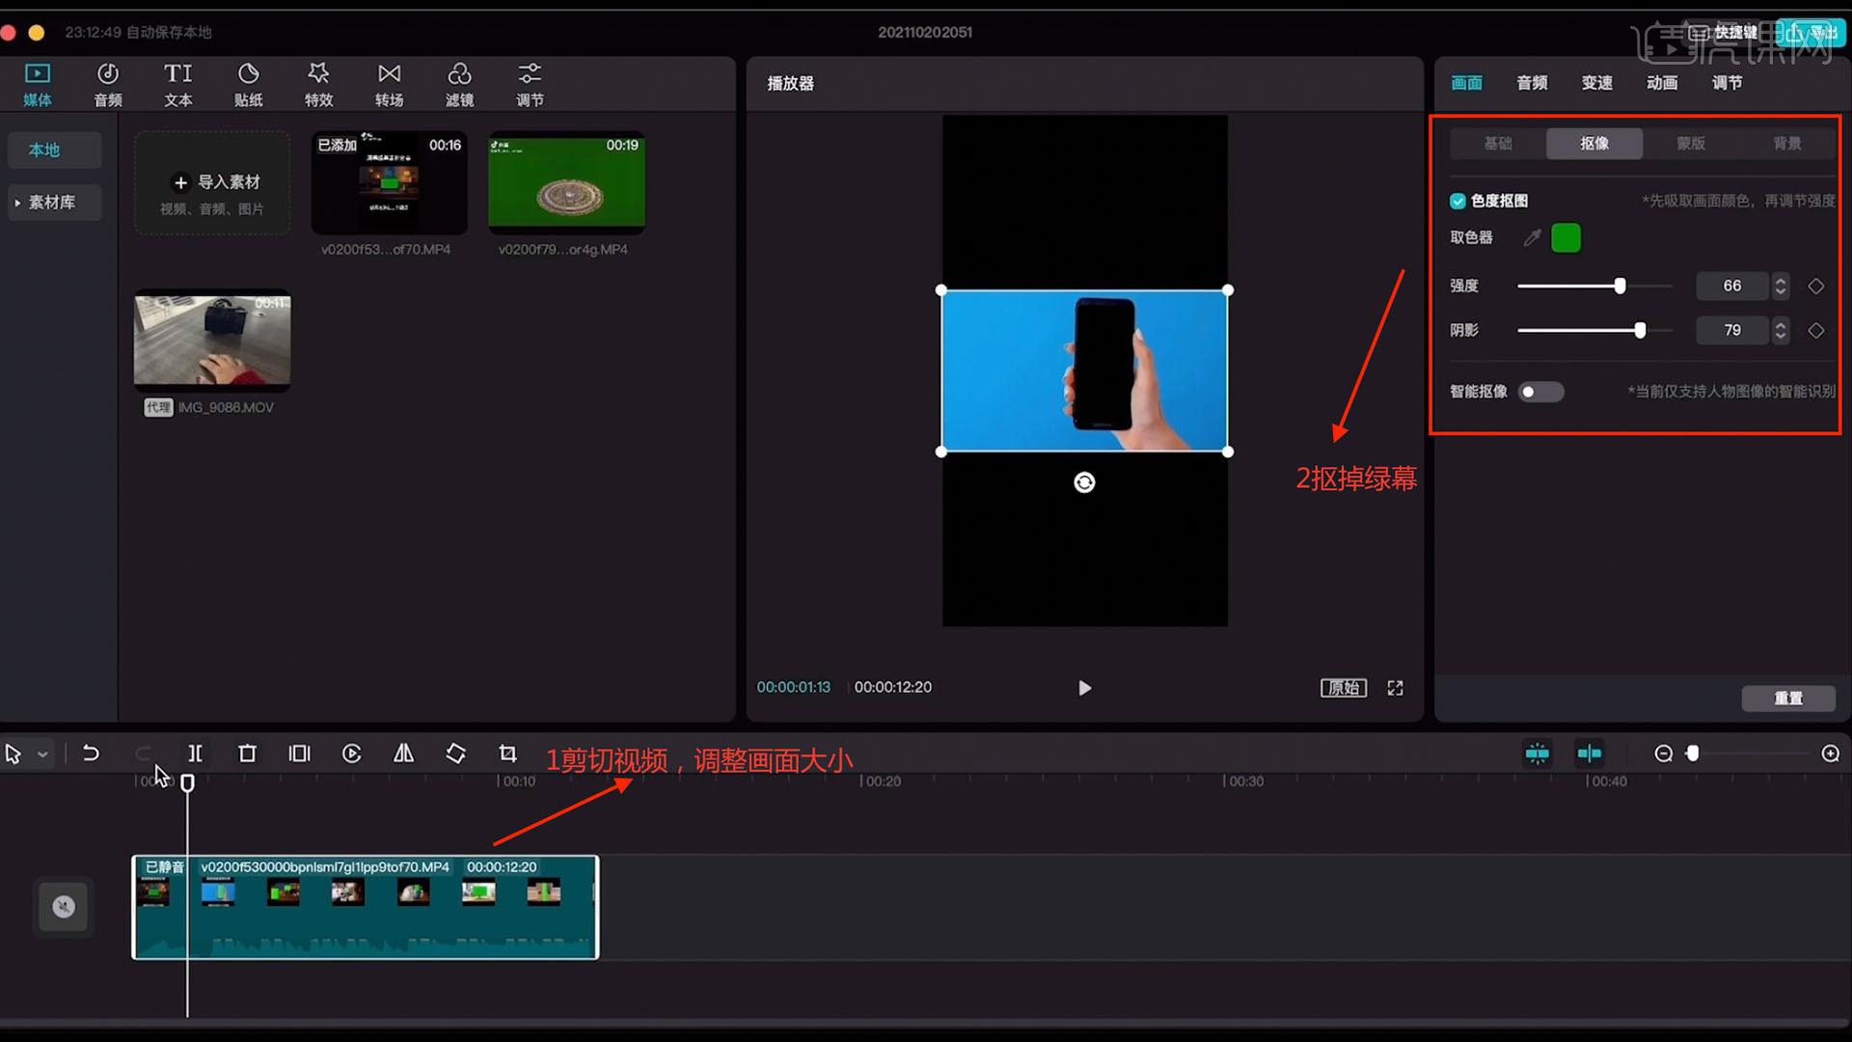Click the 导入素材 import media button

pyautogui.click(x=212, y=183)
